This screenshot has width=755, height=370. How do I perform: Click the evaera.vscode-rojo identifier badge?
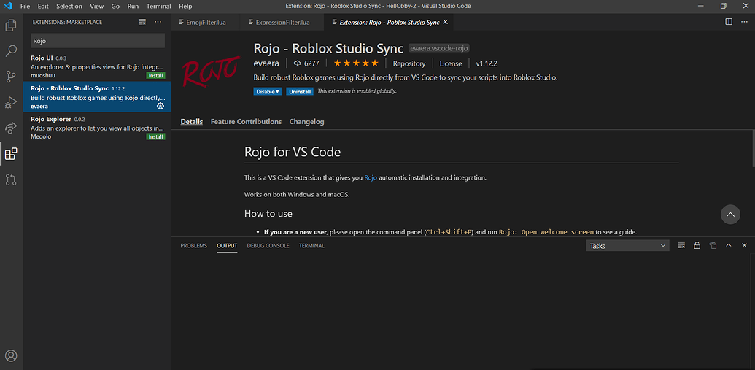pyautogui.click(x=439, y=48)
